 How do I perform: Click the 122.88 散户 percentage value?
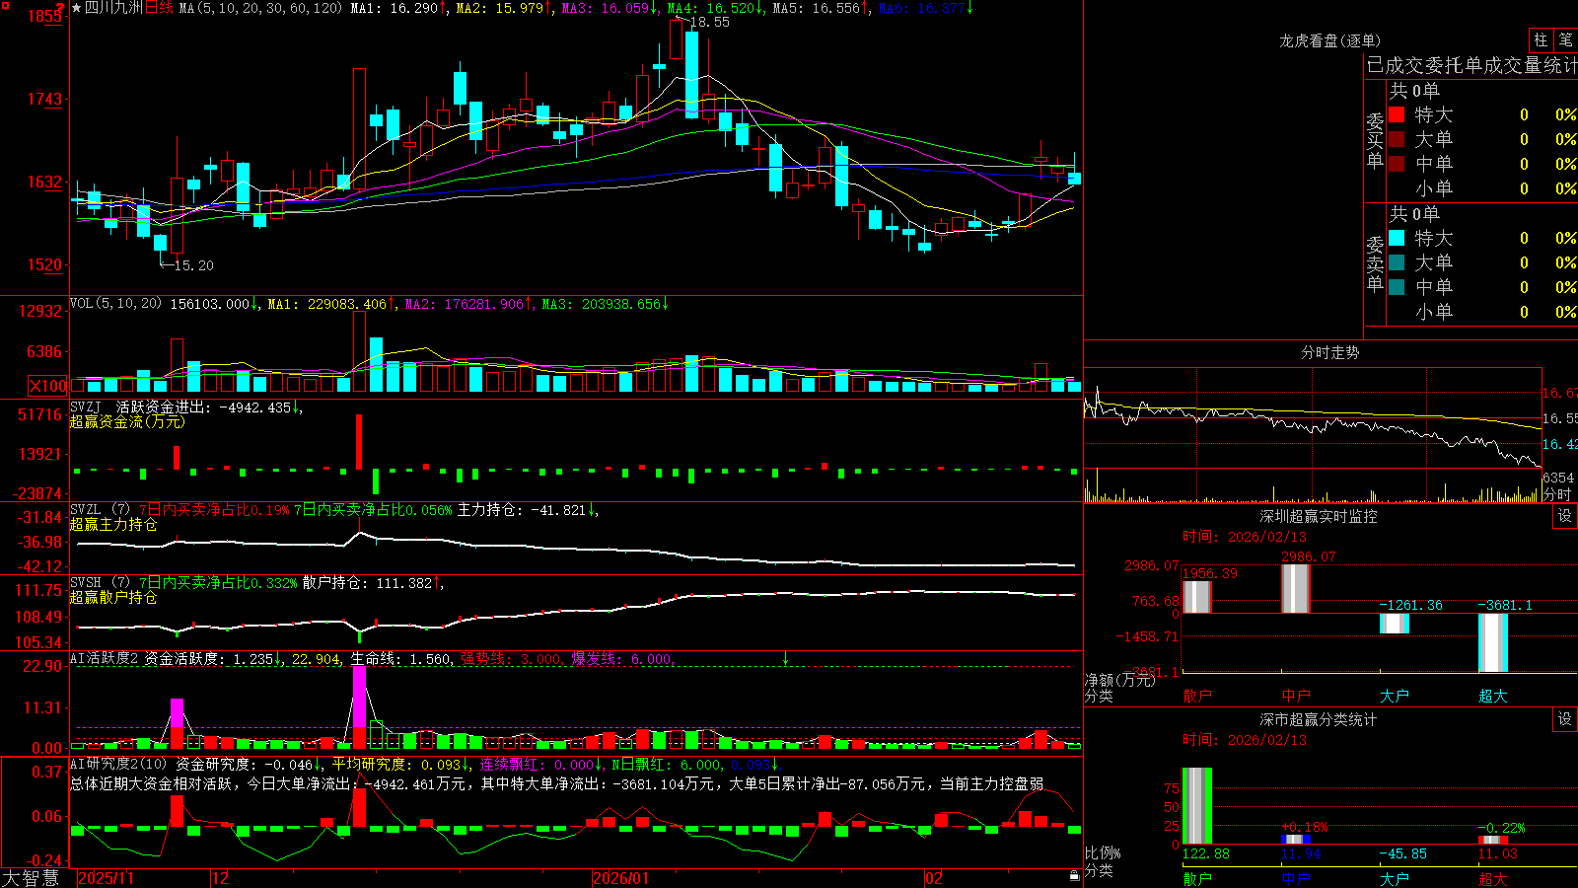tap(1206, 853)
